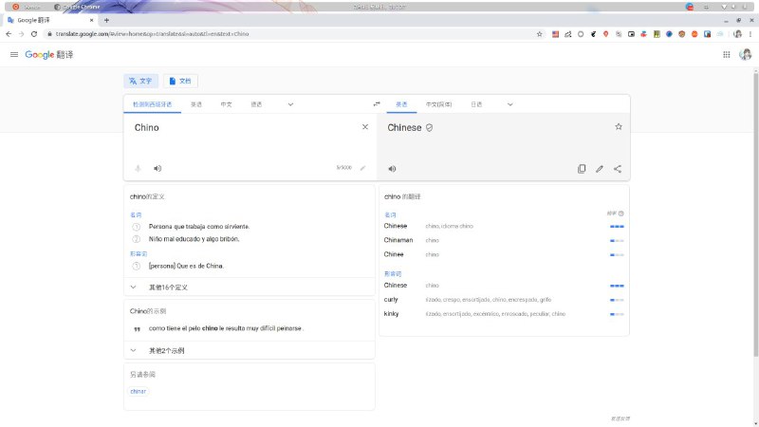Clear the source text 'Chino'
Image resolution: width=759 pixels, height=427 pixels.
click(x=365, y=127)
